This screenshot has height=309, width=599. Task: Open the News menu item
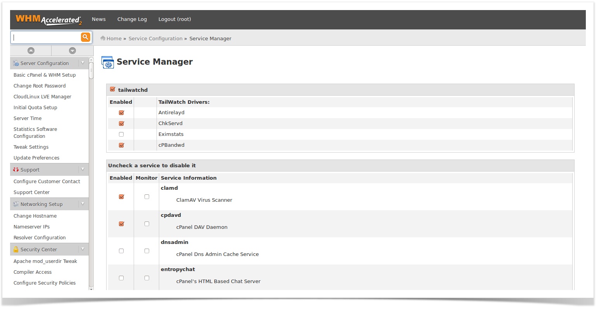click(x=99, y=19)
